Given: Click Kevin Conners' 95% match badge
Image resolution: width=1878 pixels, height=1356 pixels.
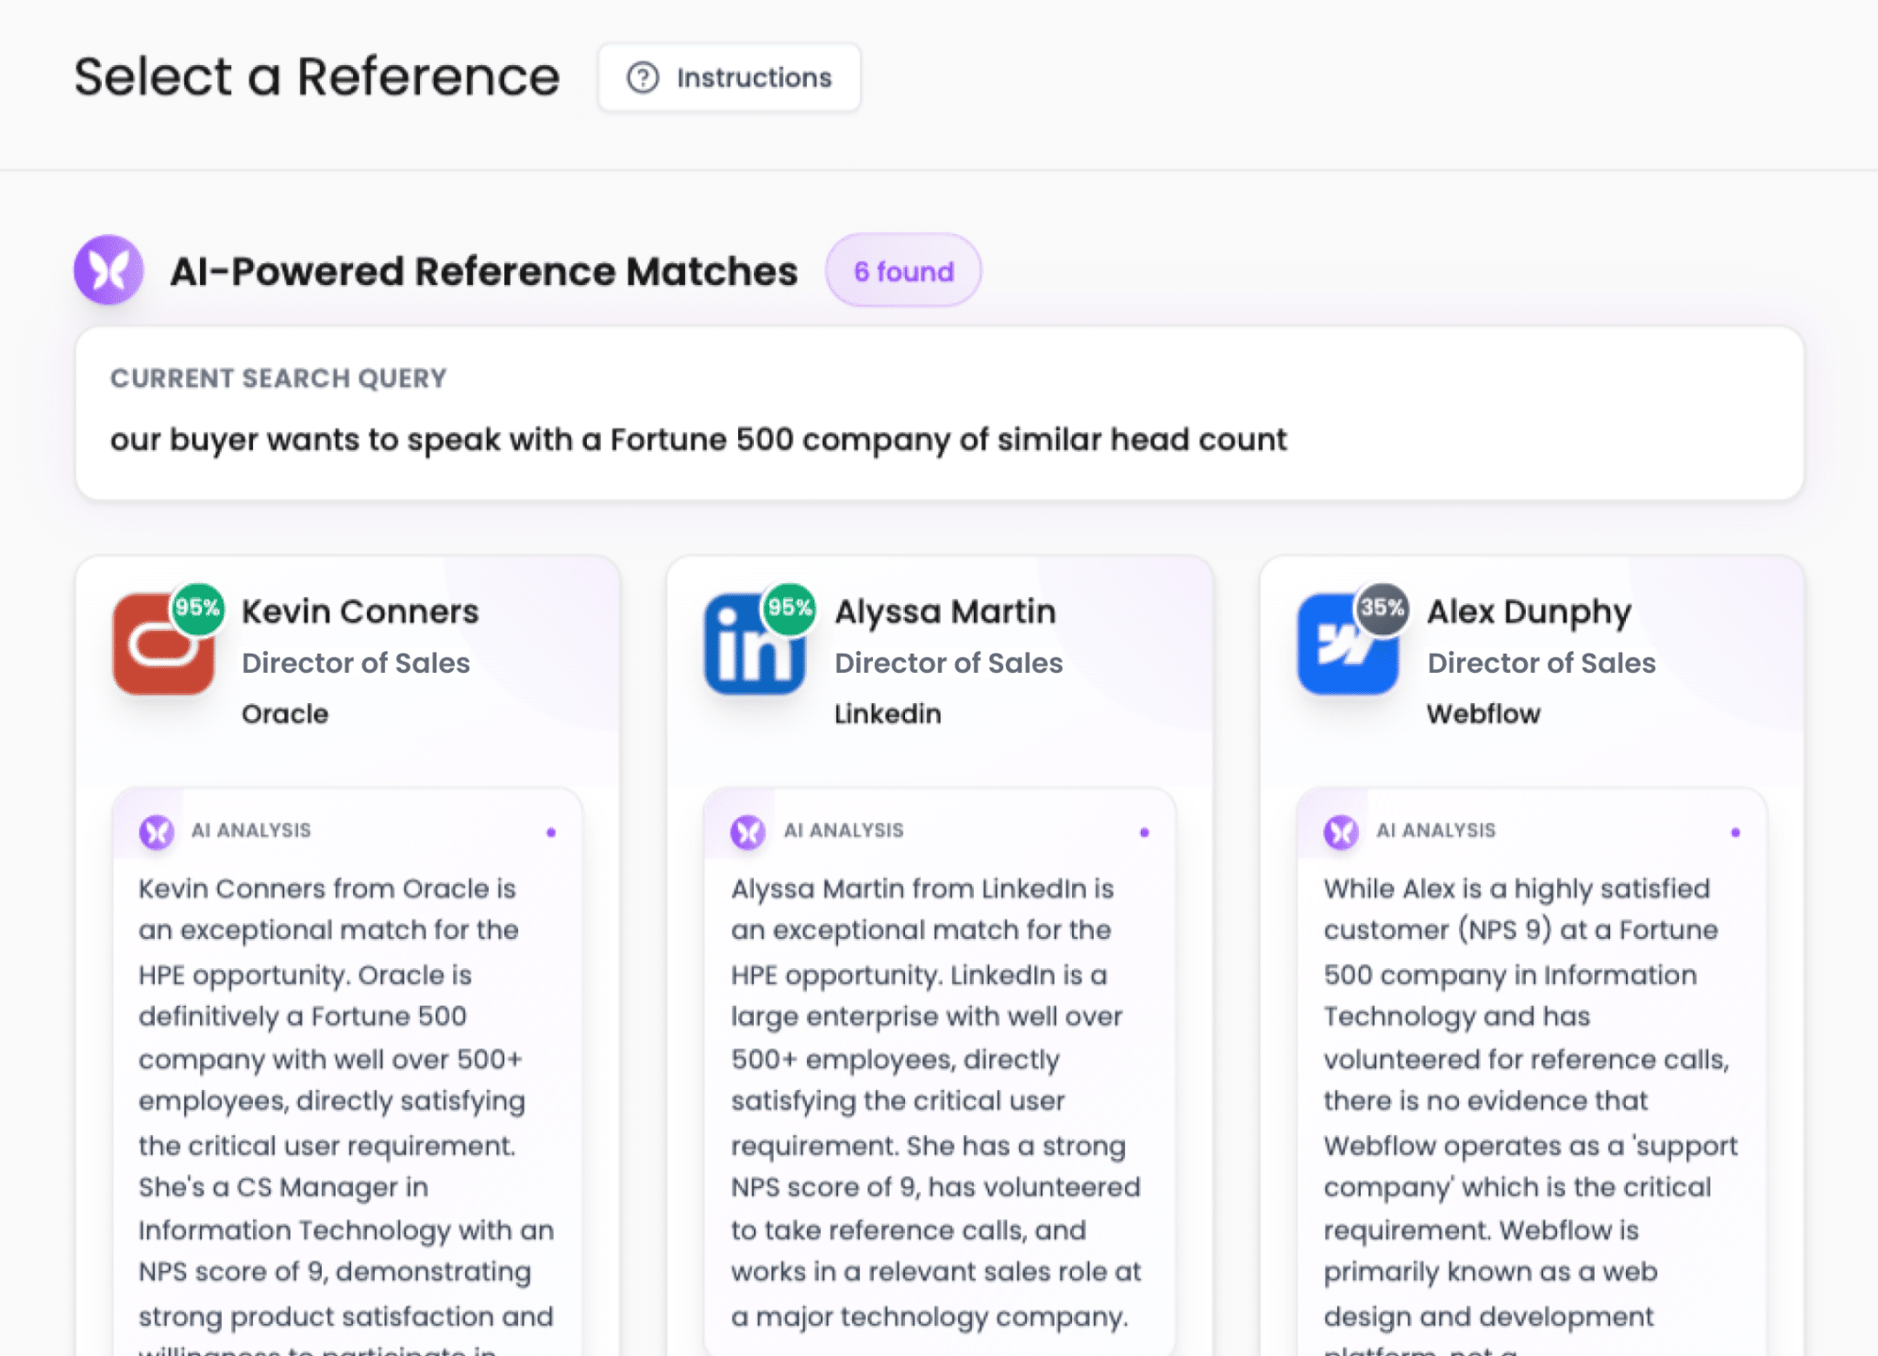Looking at the screenshot, I should click(198, 608).
